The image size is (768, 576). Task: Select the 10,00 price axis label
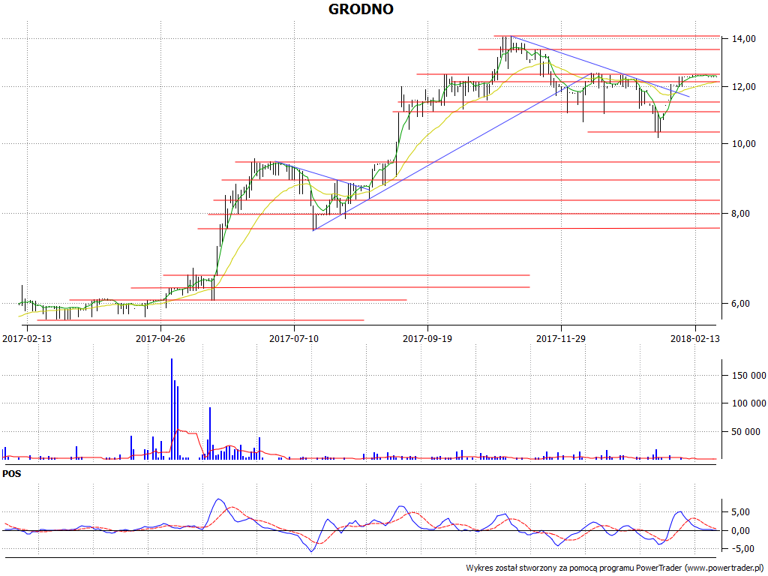tap(743, 144)
